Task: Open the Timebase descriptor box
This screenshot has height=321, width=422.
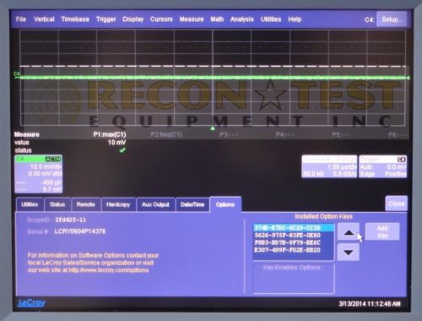Action: click(329, 166)
